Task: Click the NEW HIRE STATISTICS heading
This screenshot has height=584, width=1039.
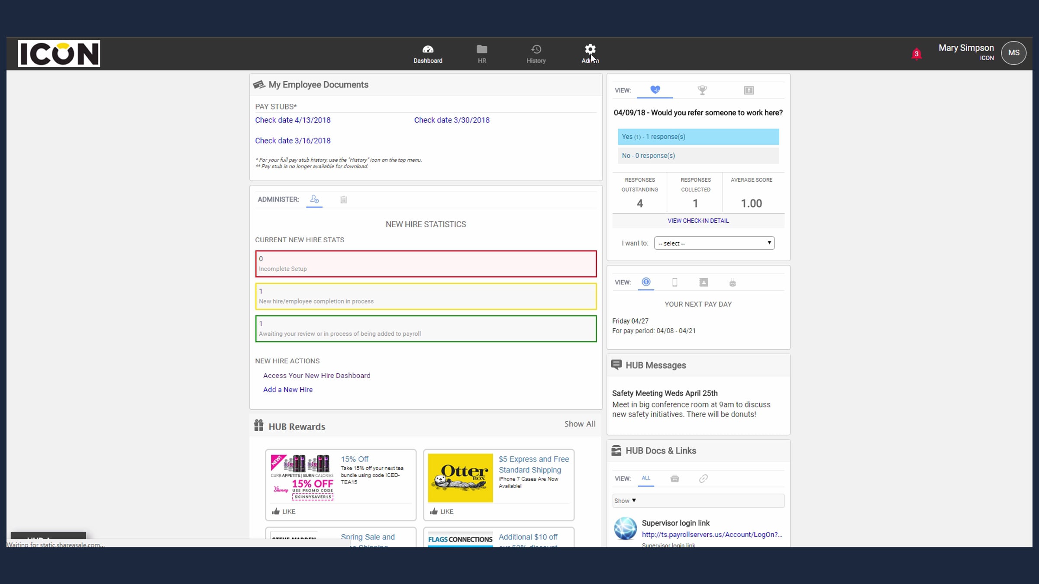Action: coord(426,224)
